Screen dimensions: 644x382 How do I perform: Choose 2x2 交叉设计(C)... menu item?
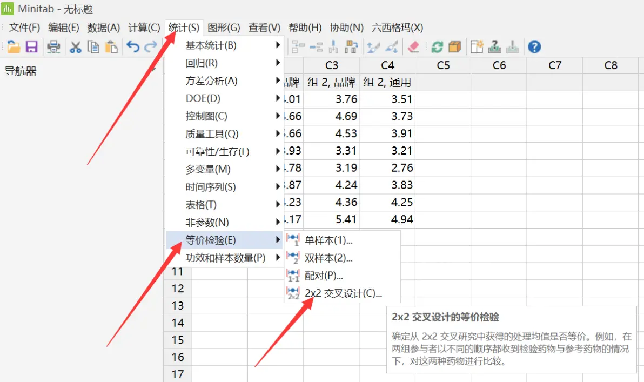coord(342,293)
